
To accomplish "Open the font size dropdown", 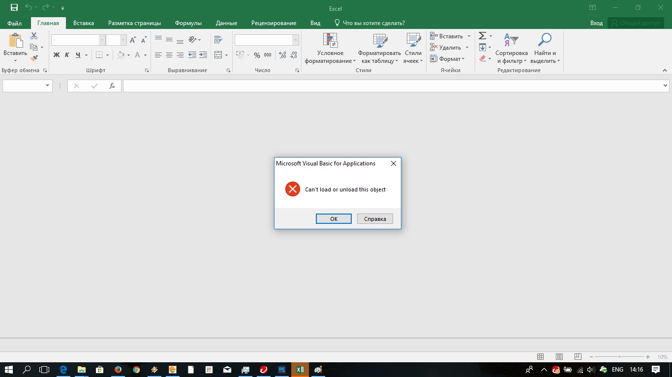I will pos(123,40).
